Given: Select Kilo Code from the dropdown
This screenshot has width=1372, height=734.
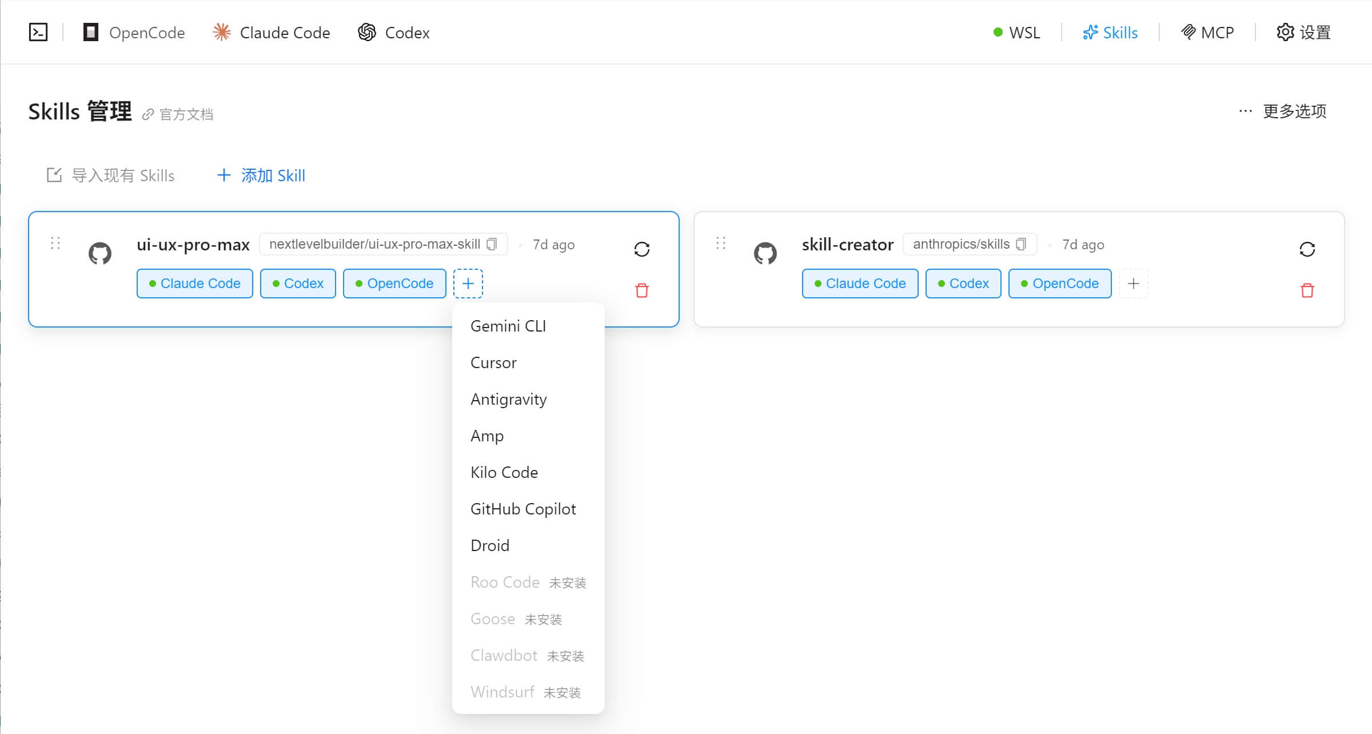Looking at the screenshot, I should (528, 472).
